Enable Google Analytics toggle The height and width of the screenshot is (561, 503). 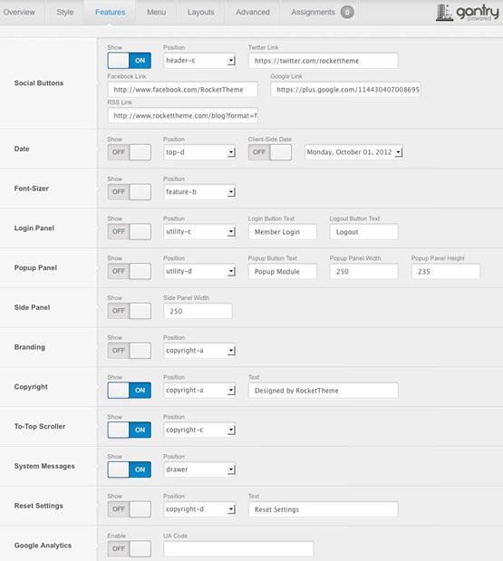(x=129, y=549)
